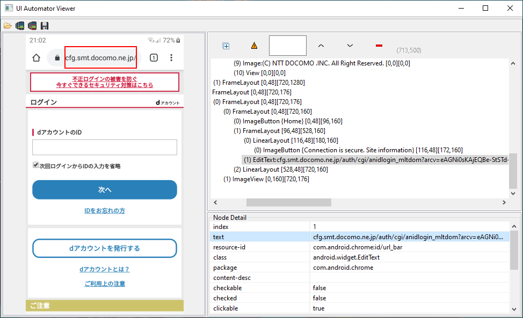
Task: Click the Node Detail scrollbar down arrow
Action: click(x=514, y=309)
